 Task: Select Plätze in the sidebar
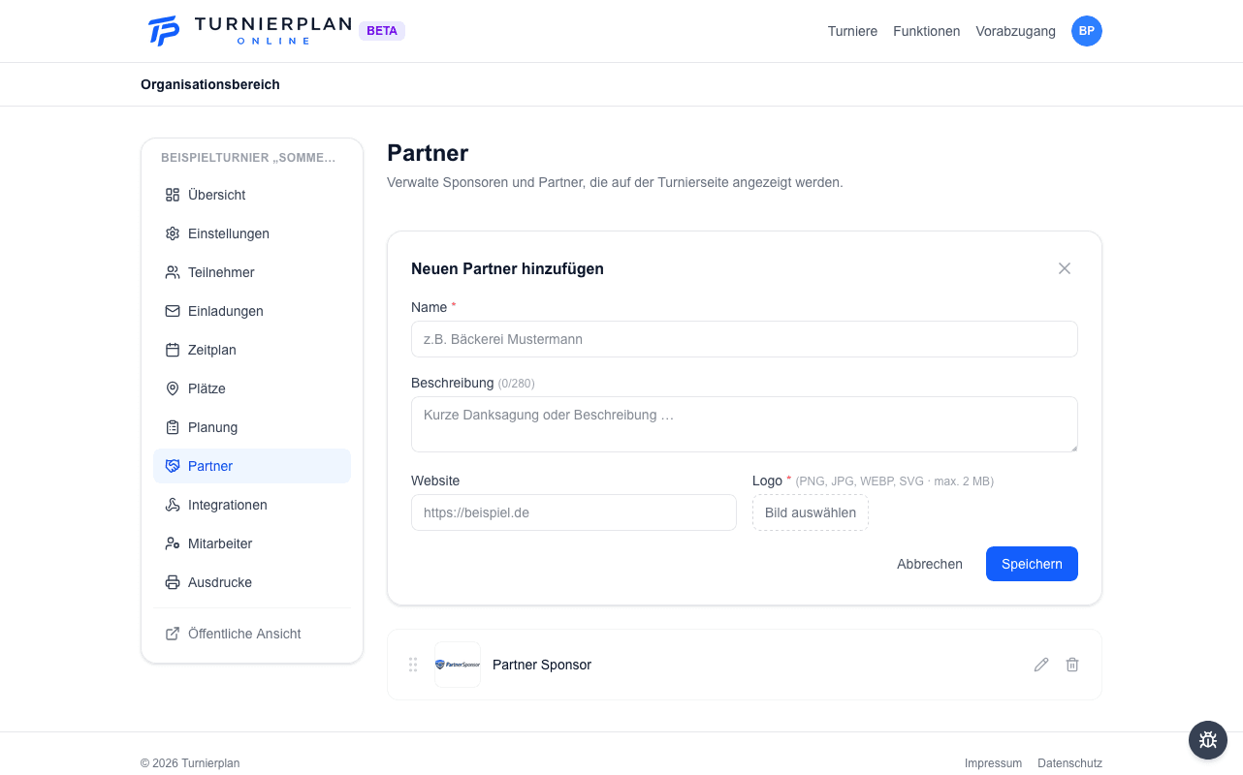tap(252, 388)
